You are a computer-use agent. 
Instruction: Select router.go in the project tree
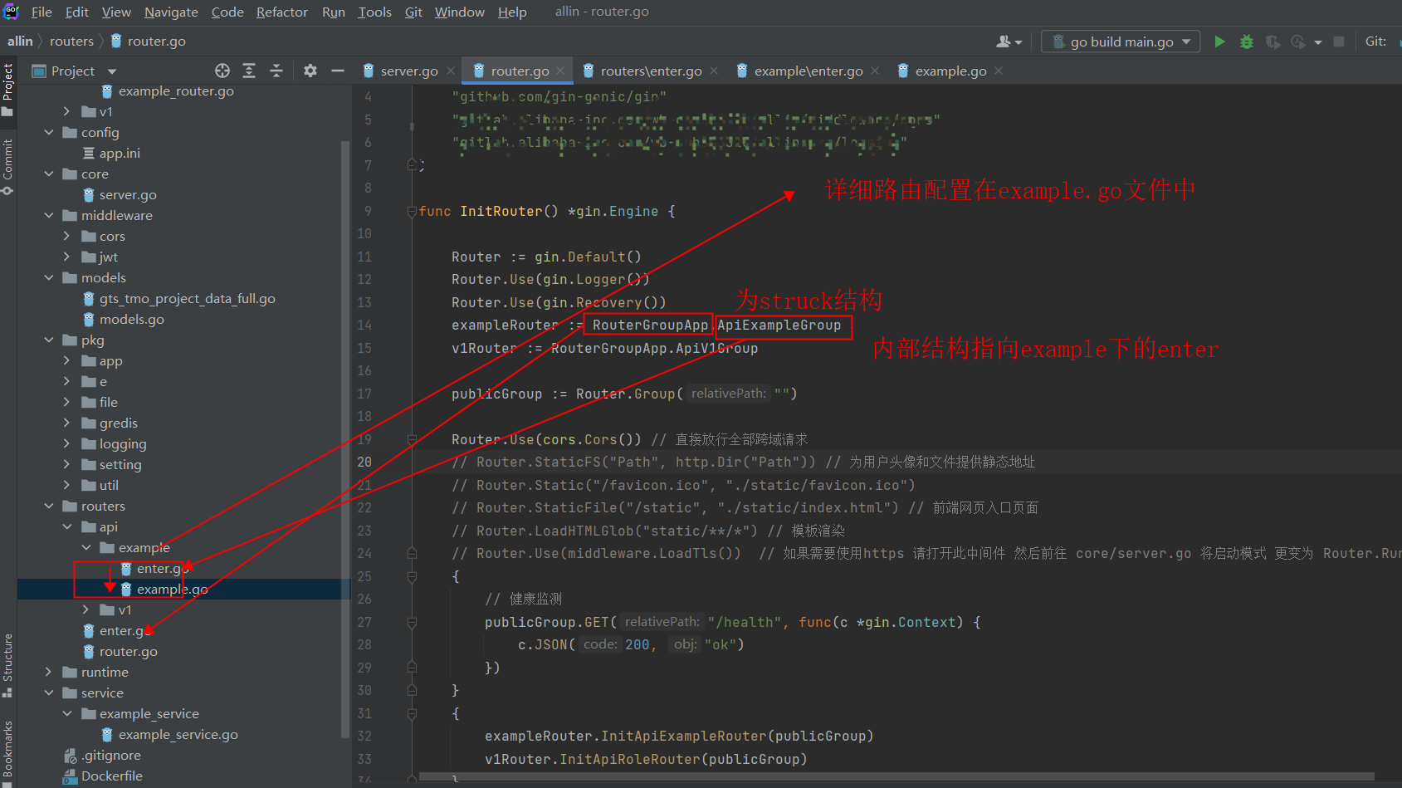coord(128,651)
